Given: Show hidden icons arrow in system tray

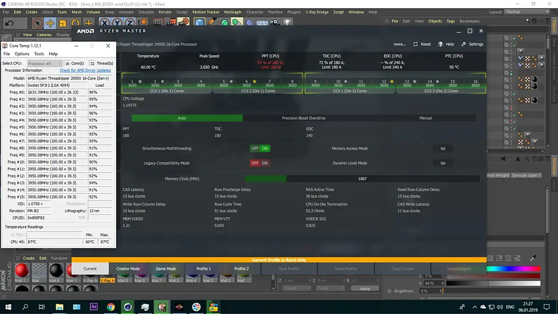Looking at the screenshot, I should [x=474, y=307].
